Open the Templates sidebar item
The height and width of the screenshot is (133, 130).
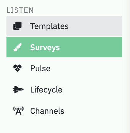(x=64, y=26)
